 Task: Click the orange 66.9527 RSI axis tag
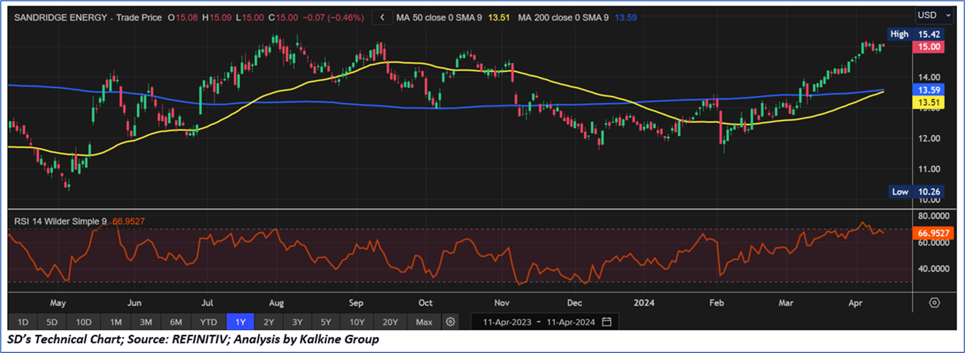click(x=933, y=233)
